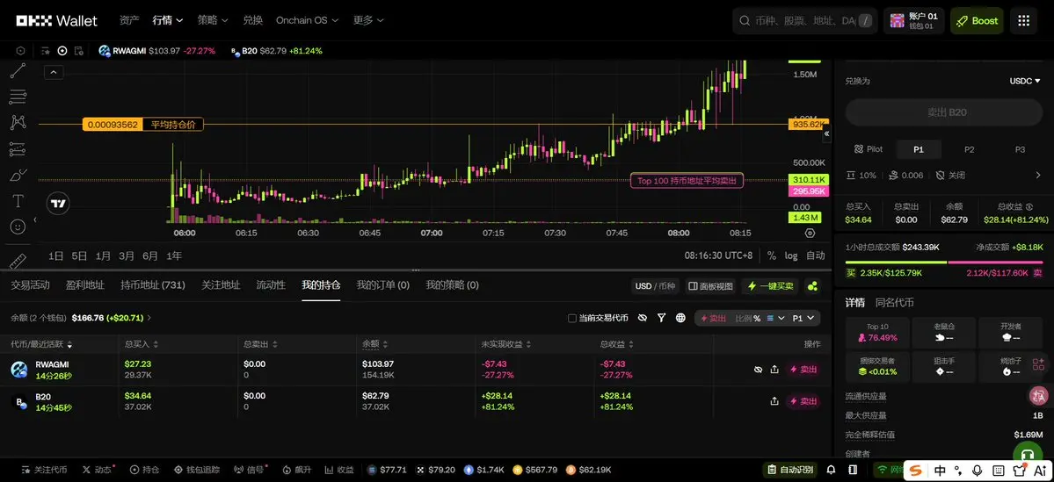Select the horizontal lines Fibonacci tool
Viewport: 1054px width, 482px height.
18,96
